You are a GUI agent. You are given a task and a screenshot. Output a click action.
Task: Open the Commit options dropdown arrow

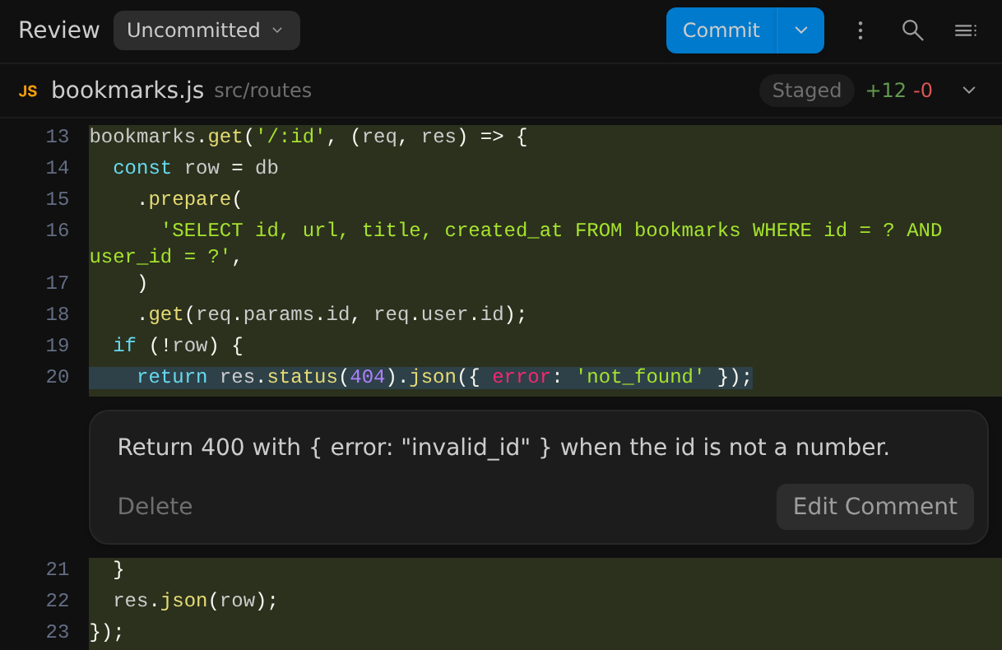click(801, 30)
